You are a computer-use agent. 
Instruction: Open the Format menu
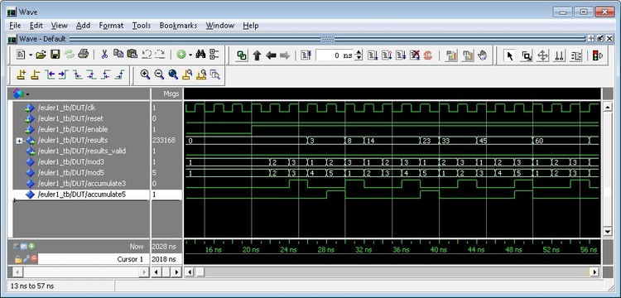click(x=111, y=26)
